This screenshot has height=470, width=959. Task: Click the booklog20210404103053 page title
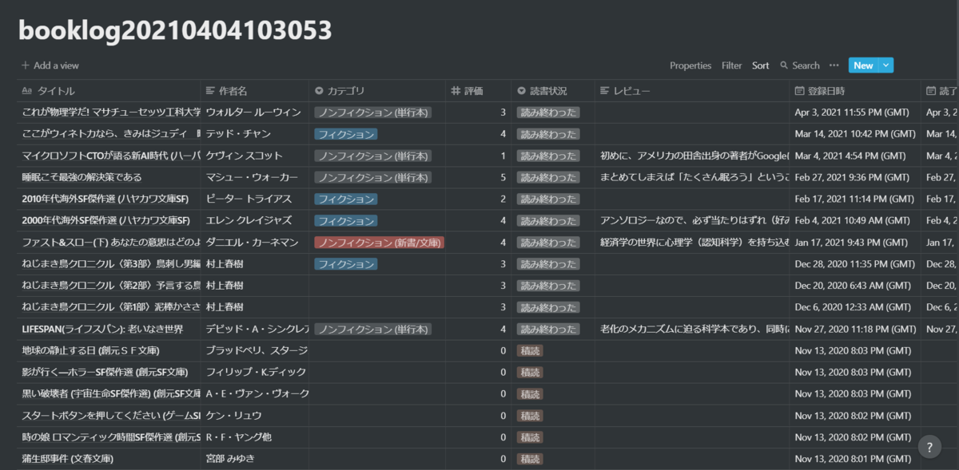point(175,30)
